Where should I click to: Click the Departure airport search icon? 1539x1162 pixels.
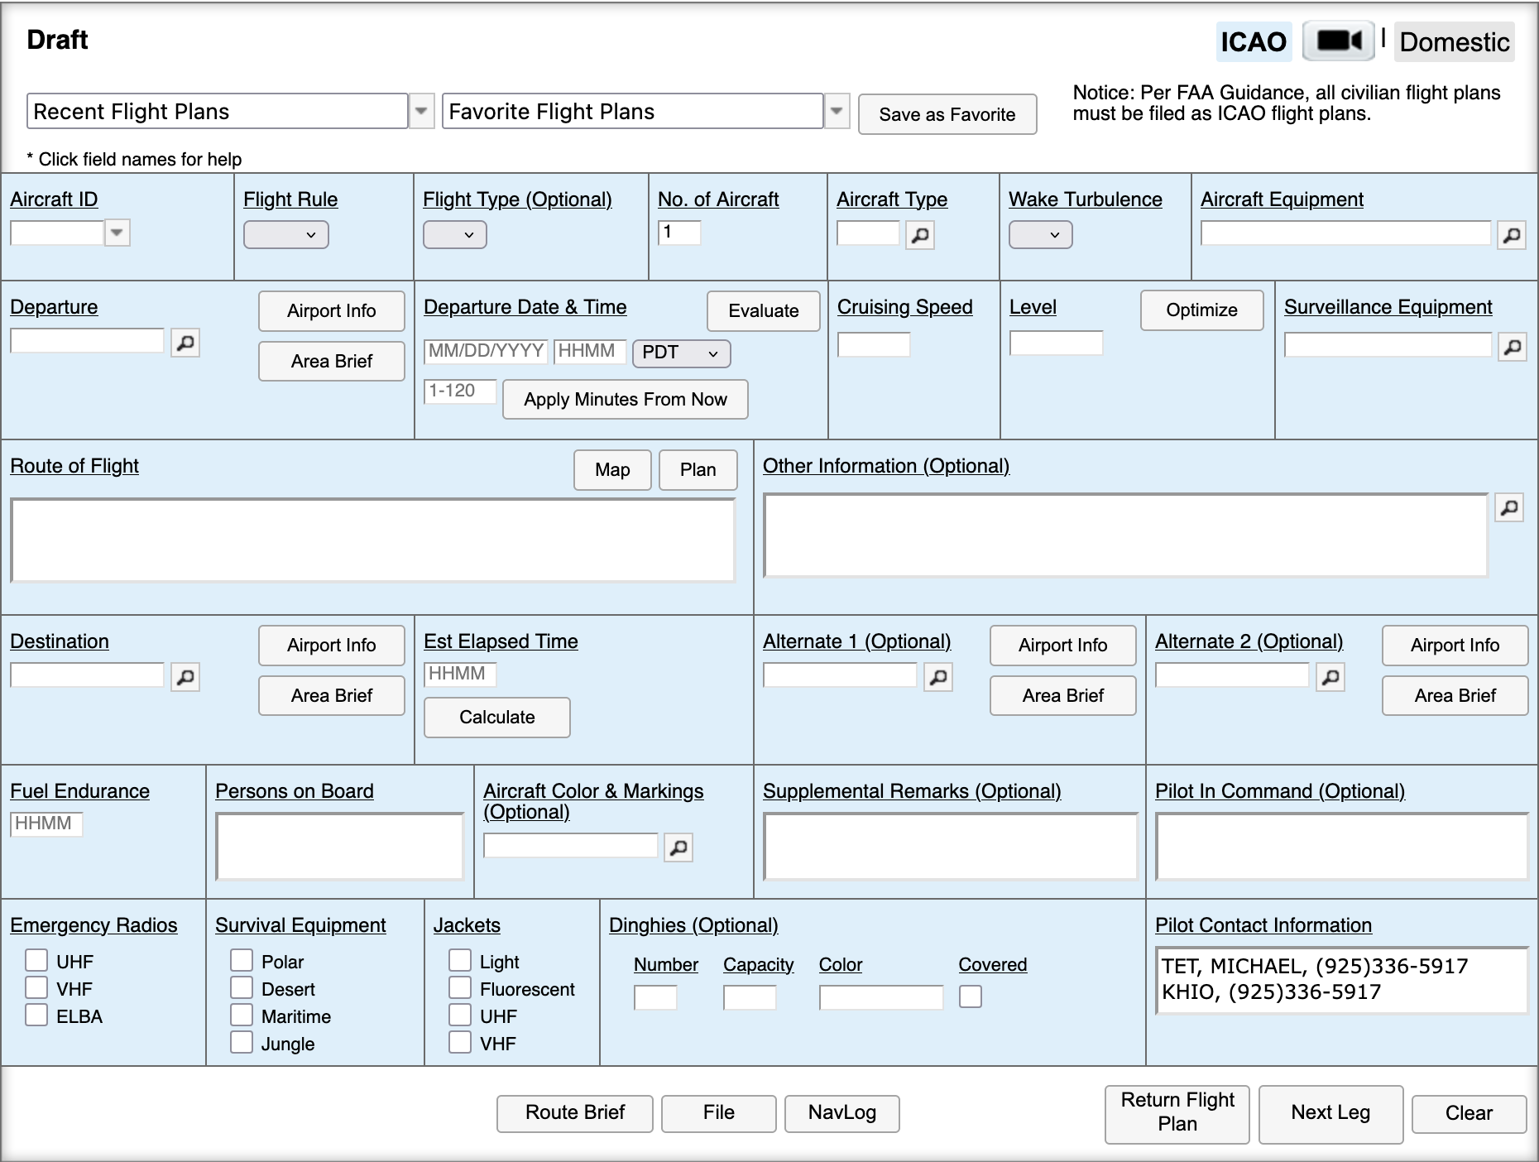click(185, 343)
